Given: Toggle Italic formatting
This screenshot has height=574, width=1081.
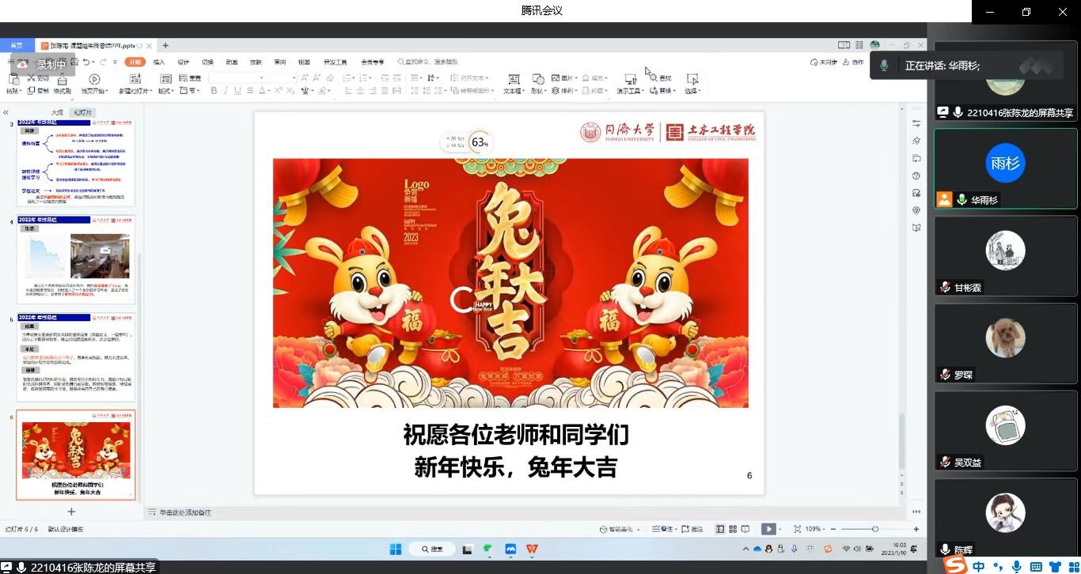Looking at the screenshot, I should click(x=226, y=91).
